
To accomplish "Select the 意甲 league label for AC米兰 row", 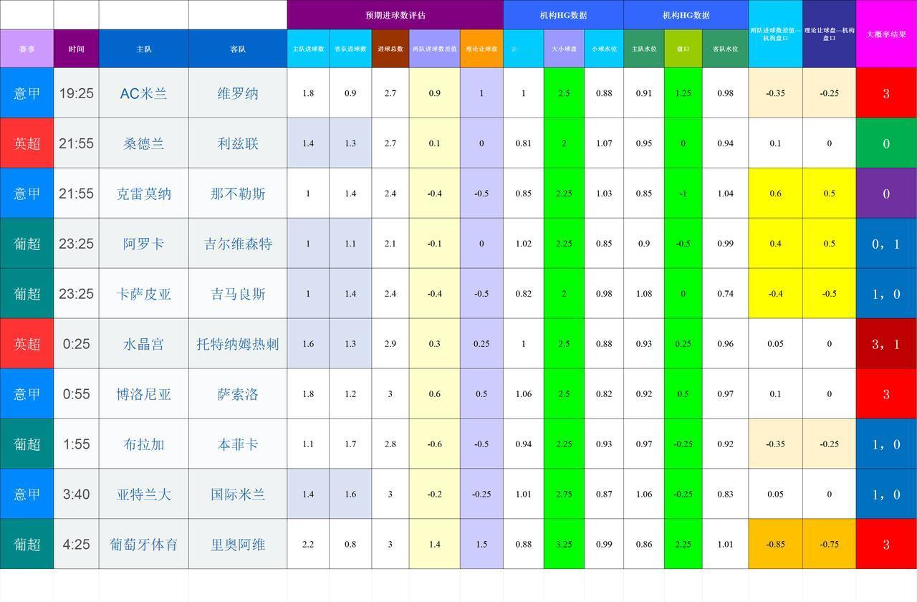I will [27, 92].
